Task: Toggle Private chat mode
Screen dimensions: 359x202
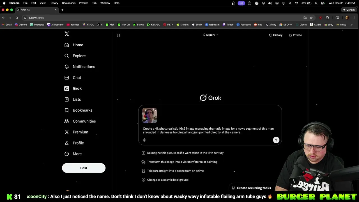Action: click(x=295, y=35)
